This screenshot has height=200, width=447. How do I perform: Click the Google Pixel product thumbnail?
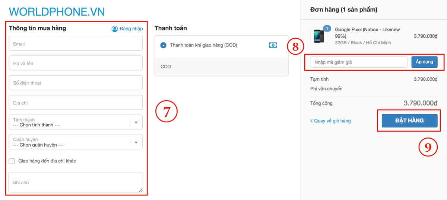[x=319, y=36]
